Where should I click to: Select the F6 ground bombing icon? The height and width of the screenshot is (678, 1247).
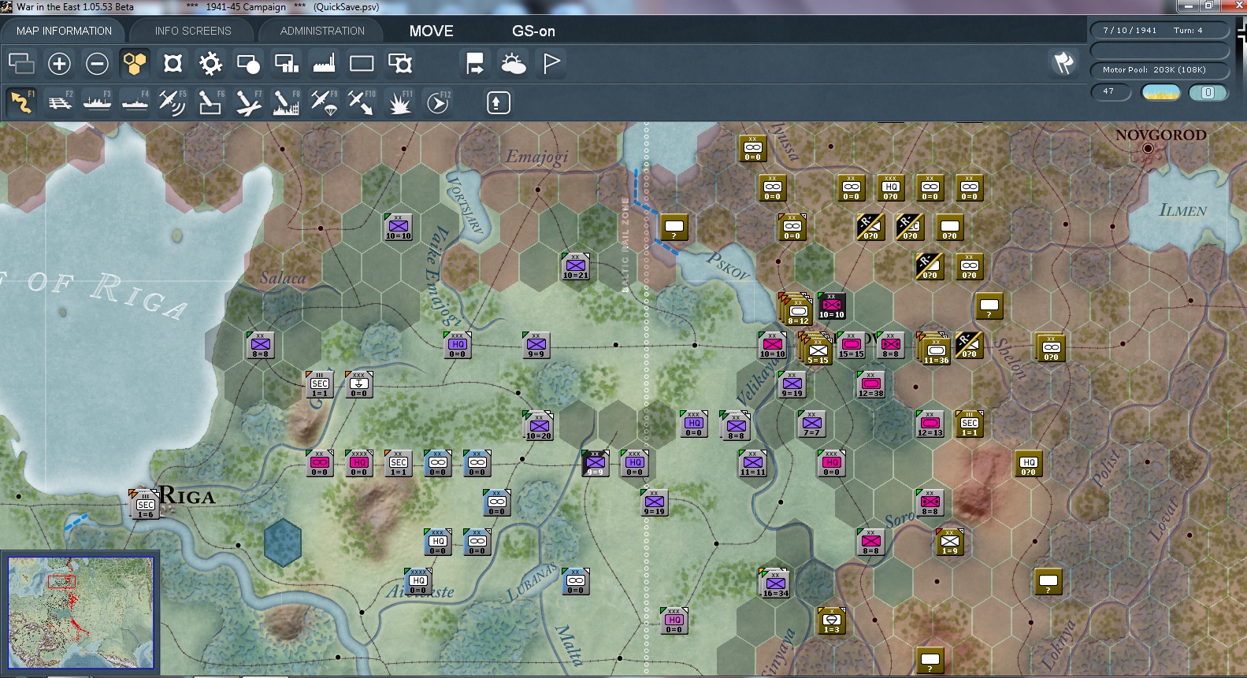(211, 102)
